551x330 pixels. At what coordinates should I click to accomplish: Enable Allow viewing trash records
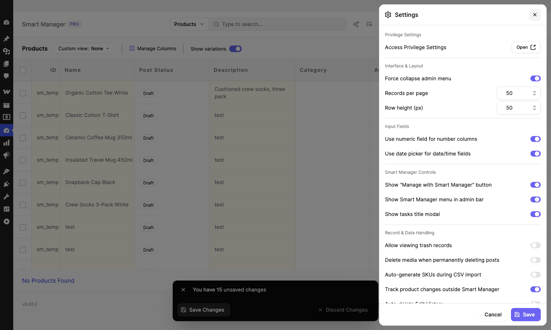click(x=536, y=245)
